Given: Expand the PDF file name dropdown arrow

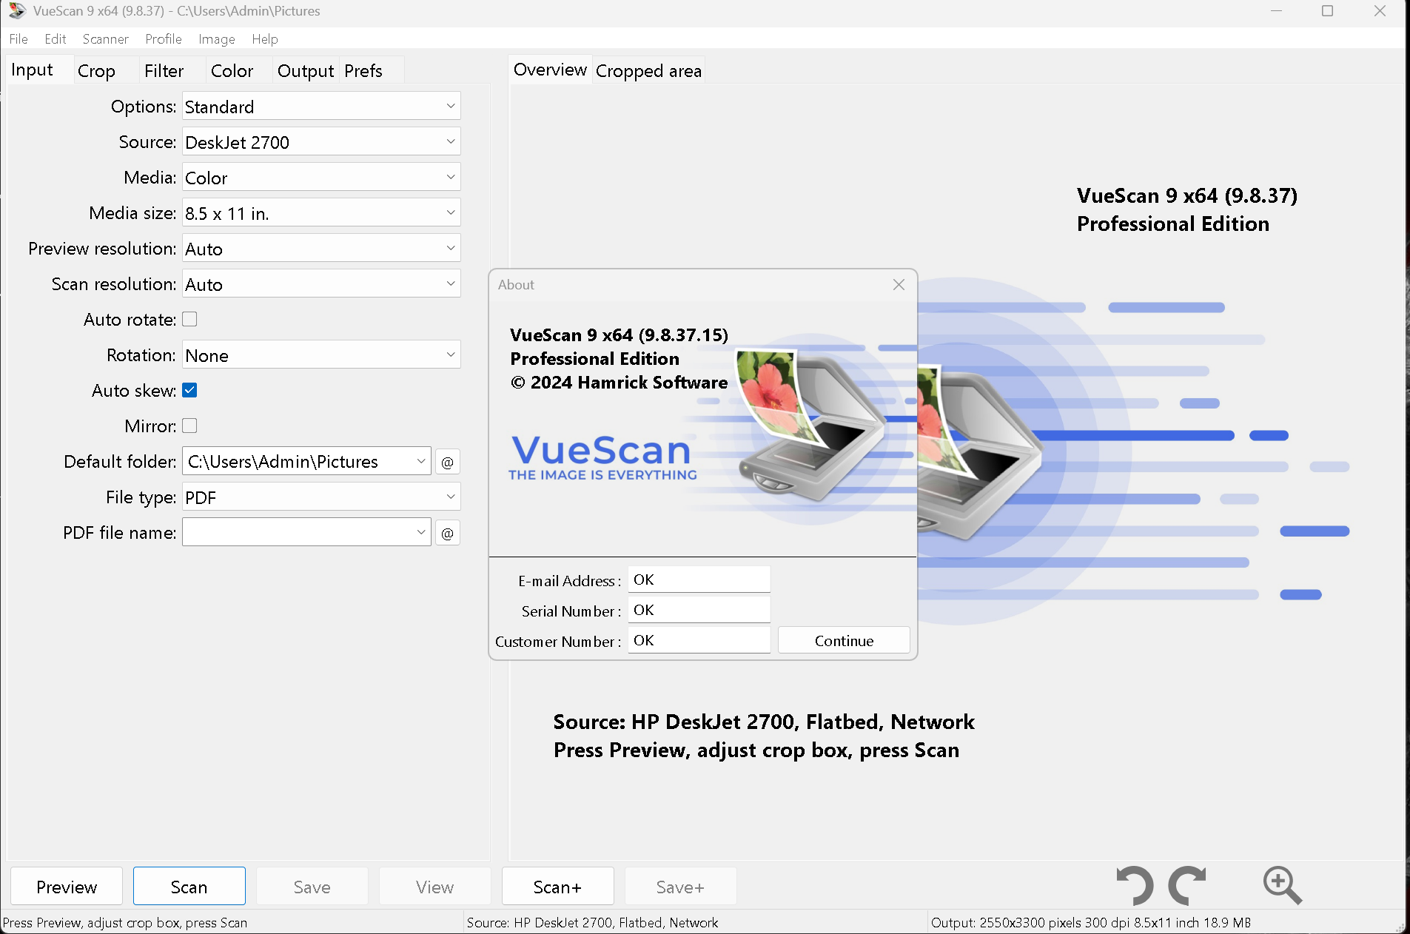Looking at the screenshot, I should point(420,532).
